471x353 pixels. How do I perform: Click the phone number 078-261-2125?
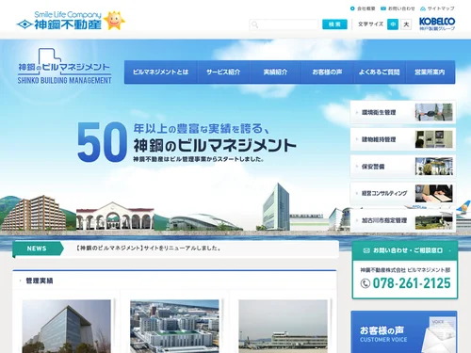click(412, 283)
